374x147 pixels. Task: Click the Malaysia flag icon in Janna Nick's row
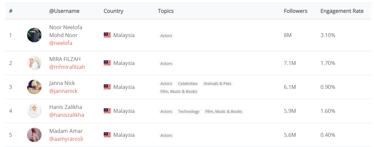[x=107, y=87]
